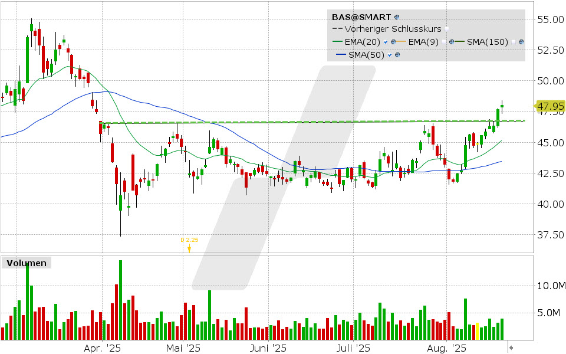Screen dimensions: 566x354
Task: Open the SMA(50) indicator settings icon
Action: pos(397,55)
